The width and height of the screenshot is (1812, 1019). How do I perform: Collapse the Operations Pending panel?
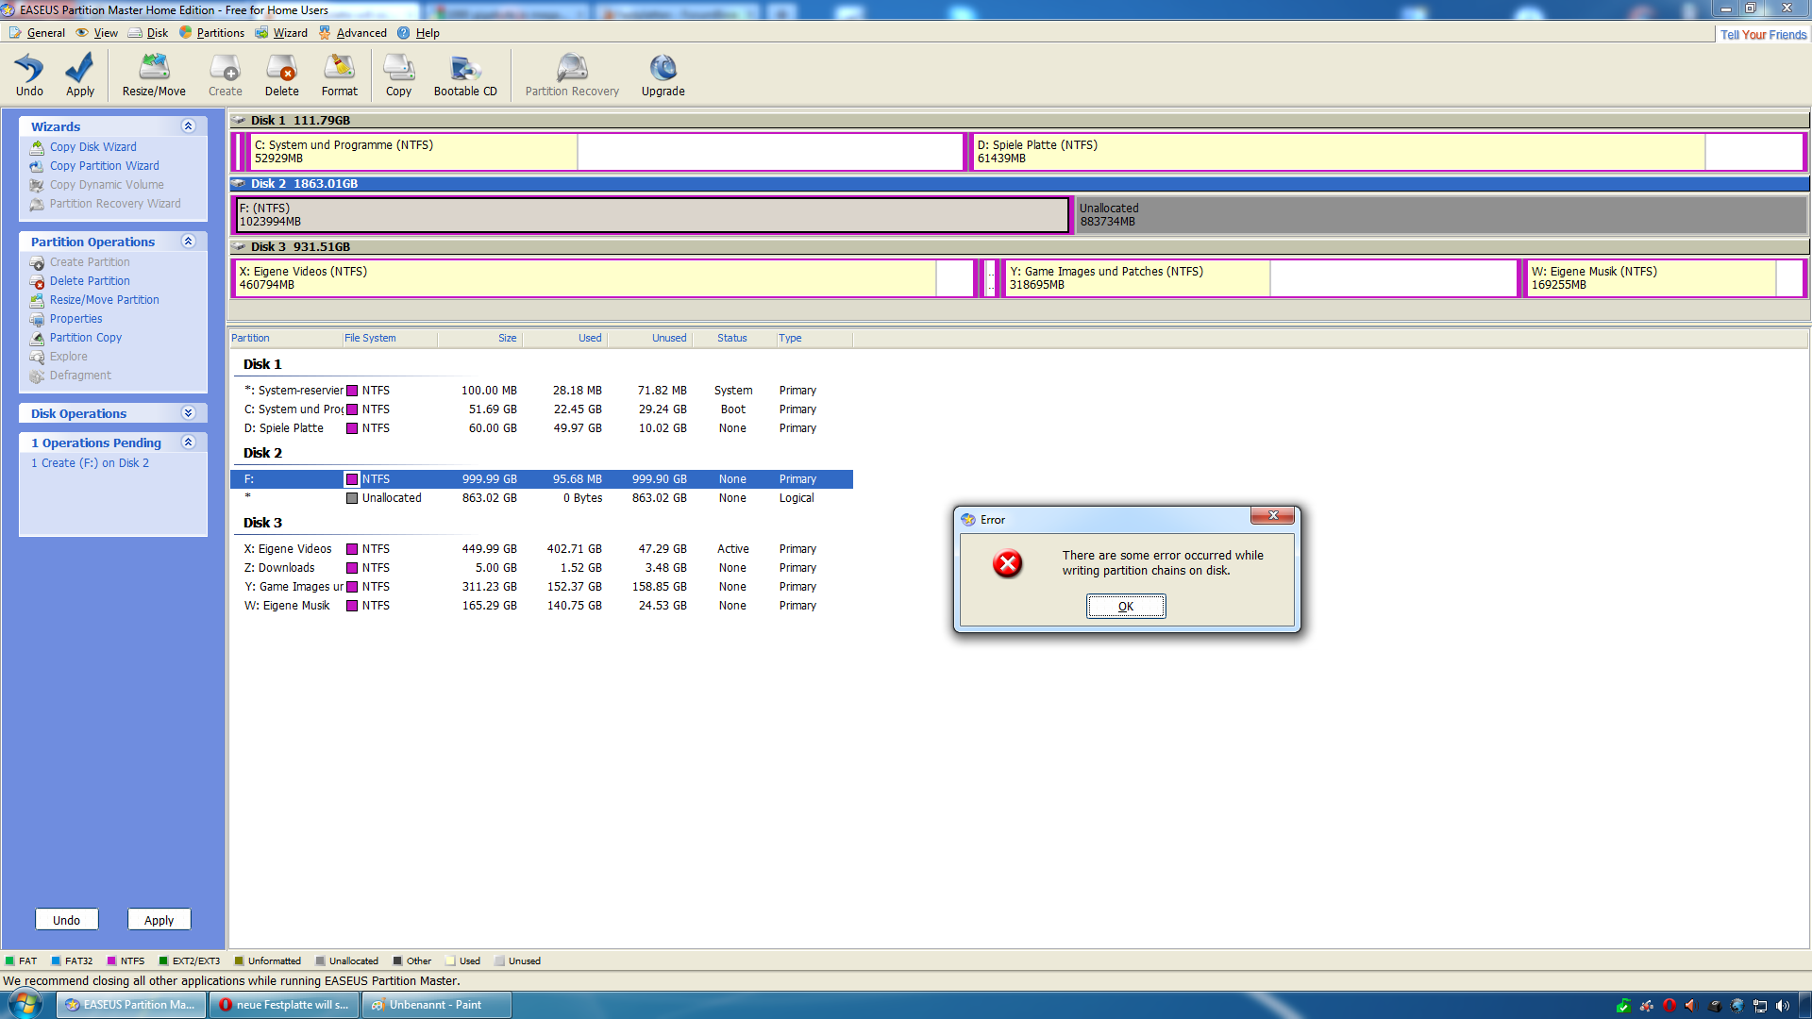click(188, 443)
